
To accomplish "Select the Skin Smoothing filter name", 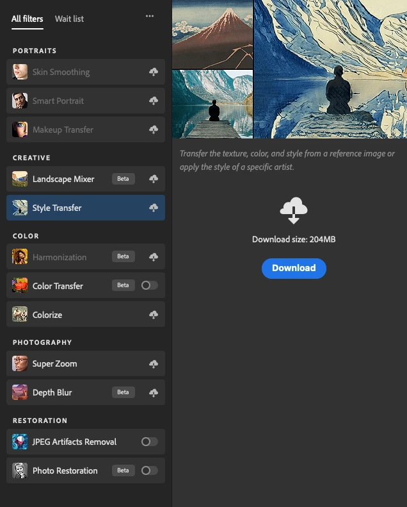I will [61, 72].
